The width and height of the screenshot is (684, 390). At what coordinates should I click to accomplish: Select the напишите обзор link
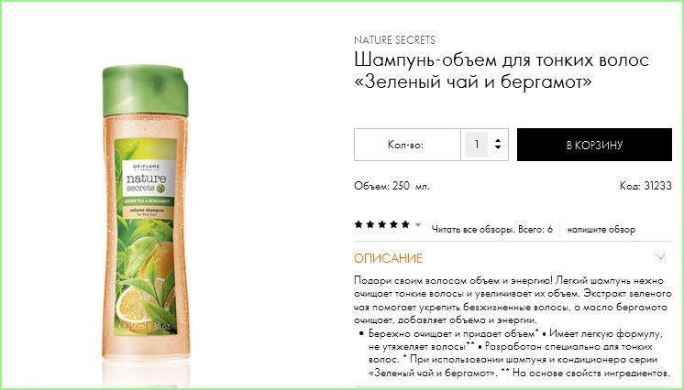tap(601, 229)
